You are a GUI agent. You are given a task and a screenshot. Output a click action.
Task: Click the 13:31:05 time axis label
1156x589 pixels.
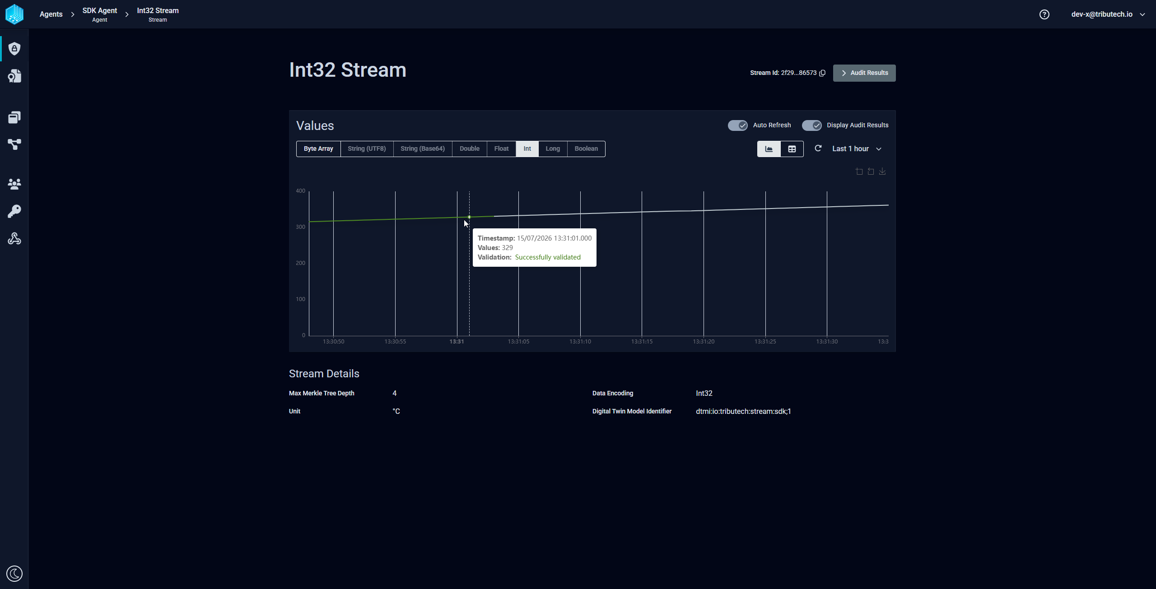[518, 342]
